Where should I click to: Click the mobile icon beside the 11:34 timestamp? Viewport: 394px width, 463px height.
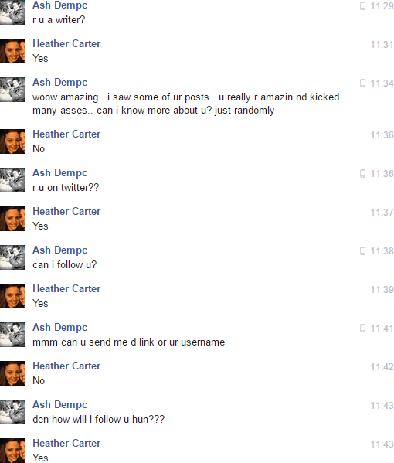pyautogui.click(x=363, y=83)
